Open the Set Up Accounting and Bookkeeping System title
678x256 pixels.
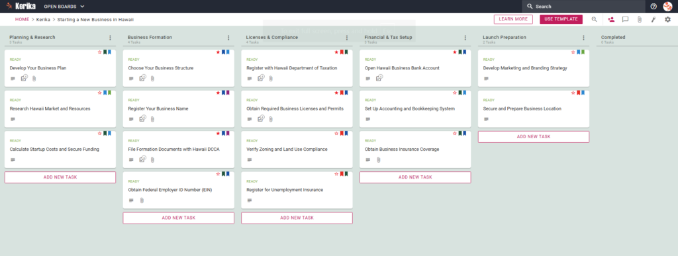pos(410,108)
